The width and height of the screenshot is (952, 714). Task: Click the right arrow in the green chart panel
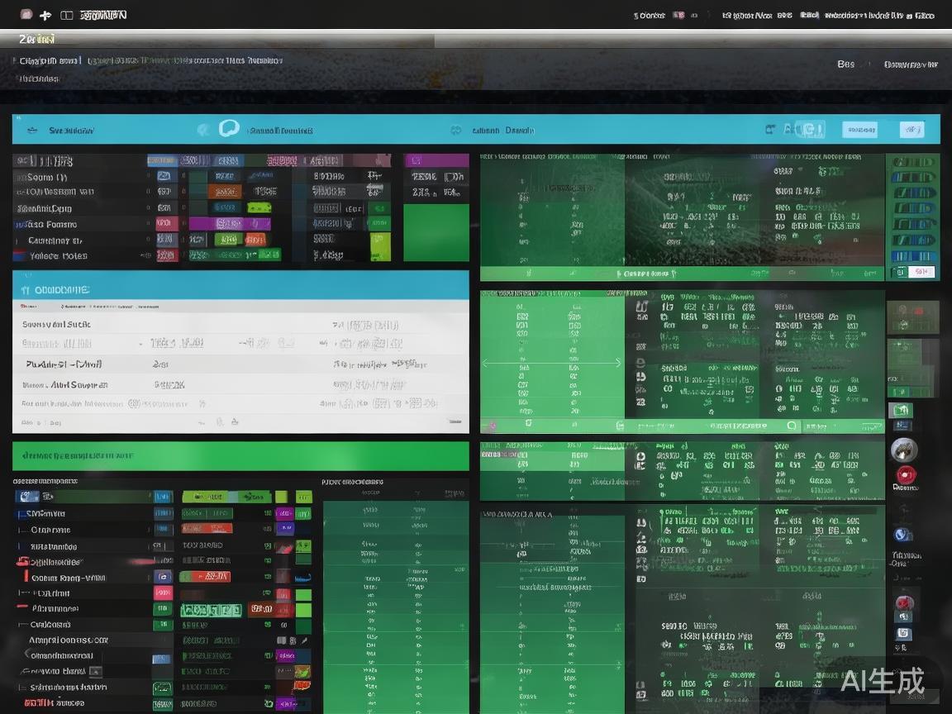click(618, 363)
